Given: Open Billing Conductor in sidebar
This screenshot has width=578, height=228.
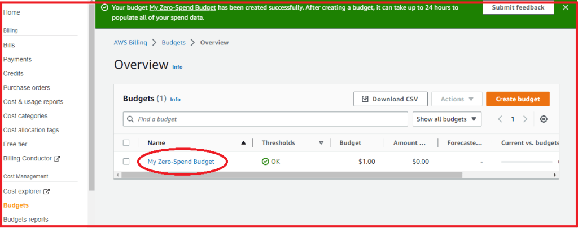Looking at the screenshot, I should tap(27, 159).
